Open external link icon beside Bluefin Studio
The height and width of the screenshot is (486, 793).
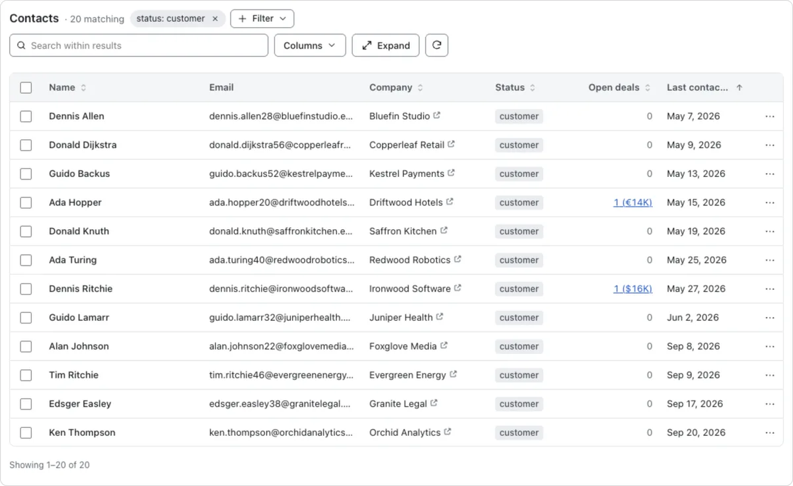coord(437,116)
